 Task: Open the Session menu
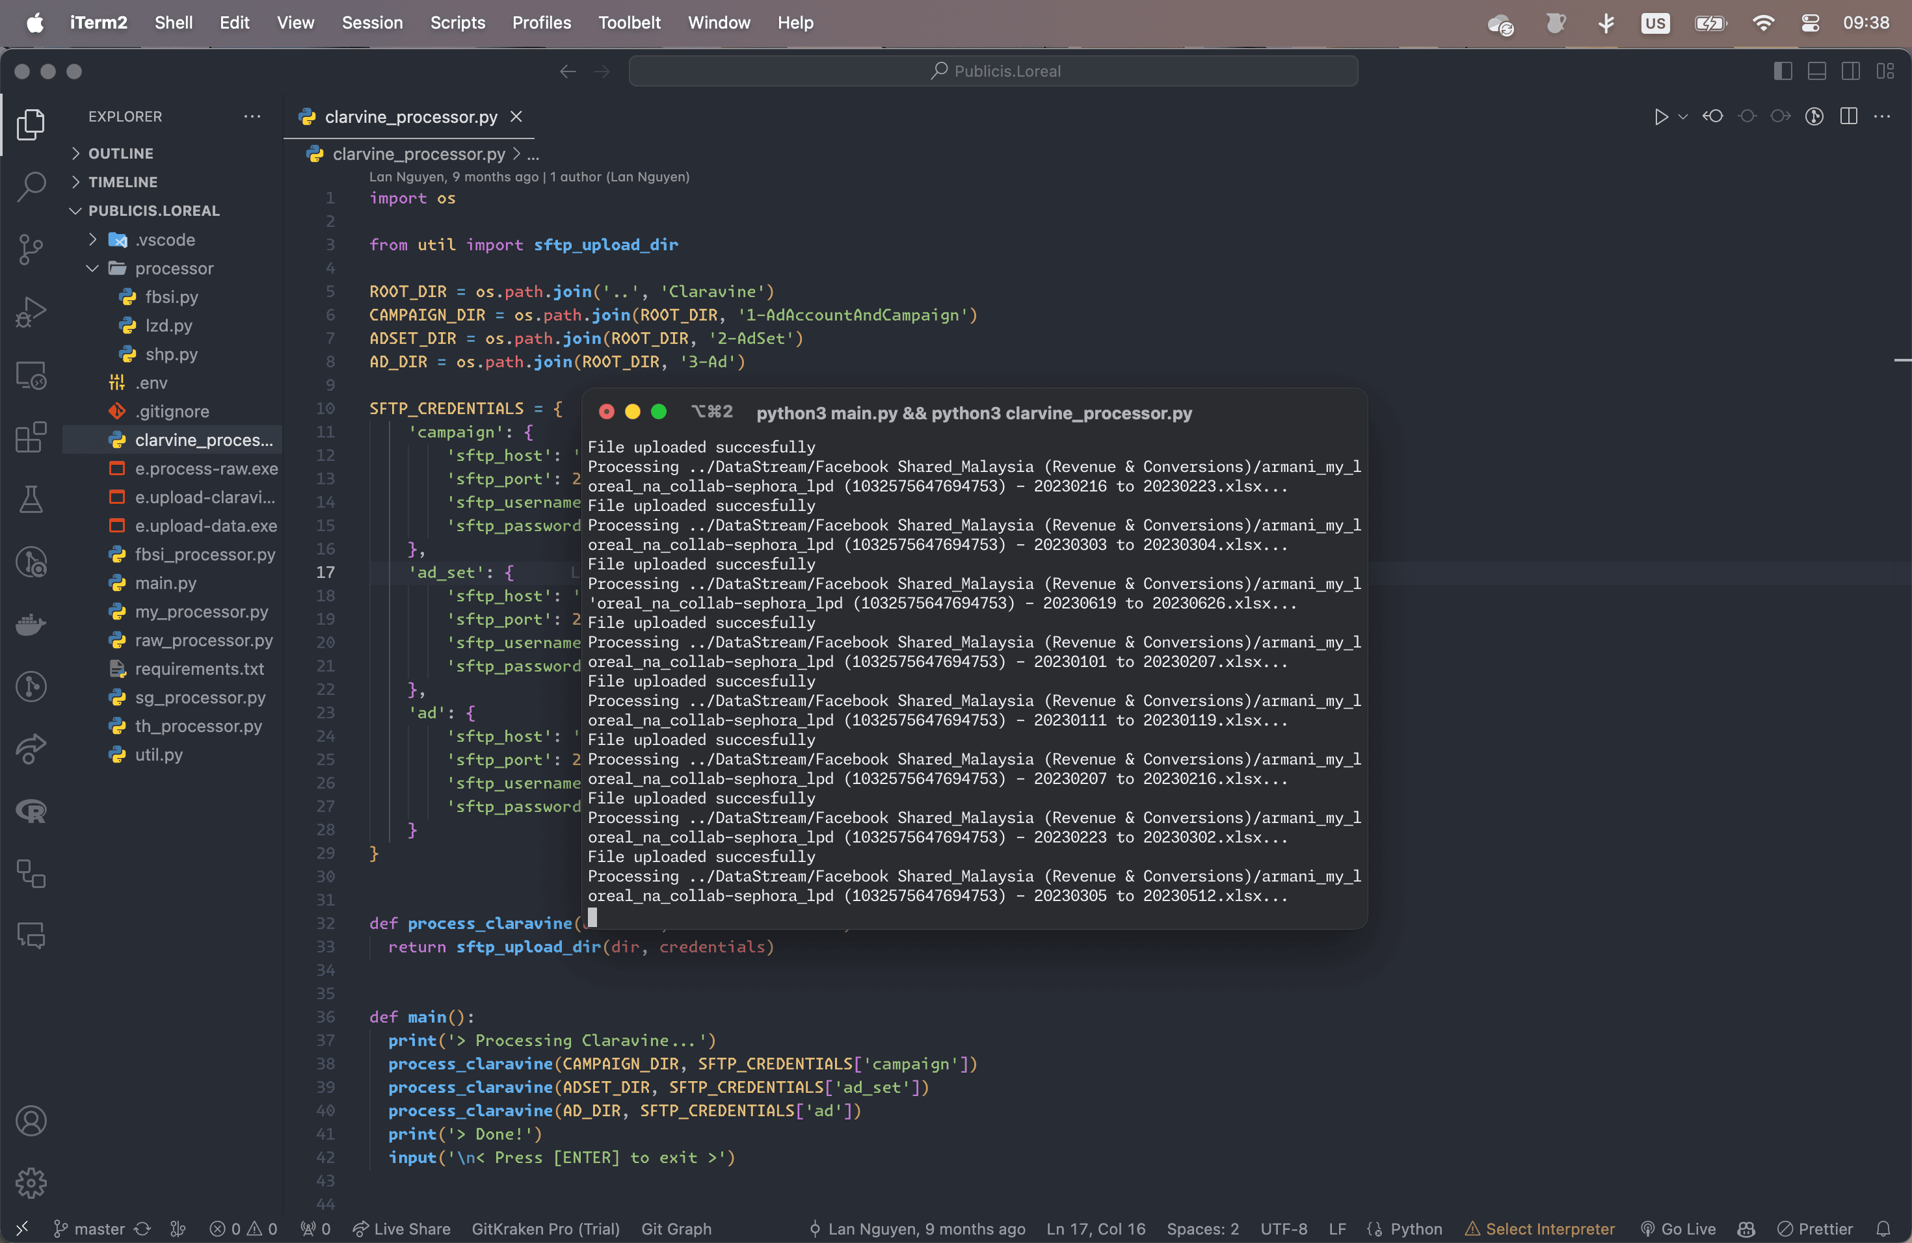(372, 23)
